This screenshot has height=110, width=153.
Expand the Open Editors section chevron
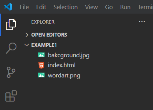click(x=27, y=35)
